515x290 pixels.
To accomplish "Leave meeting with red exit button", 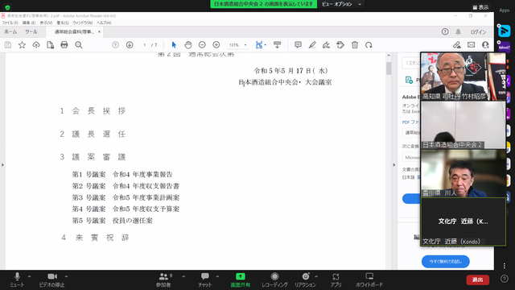I will (477, 280).
